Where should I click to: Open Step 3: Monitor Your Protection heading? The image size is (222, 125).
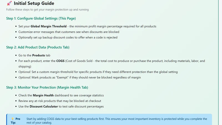coord(47,87)
